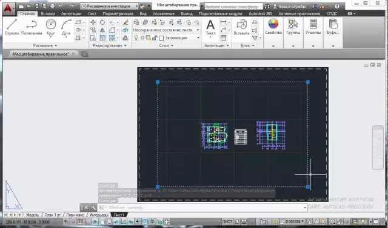Open the Layer Properties manager icon
388x228 pixels.
coord(136,22)
